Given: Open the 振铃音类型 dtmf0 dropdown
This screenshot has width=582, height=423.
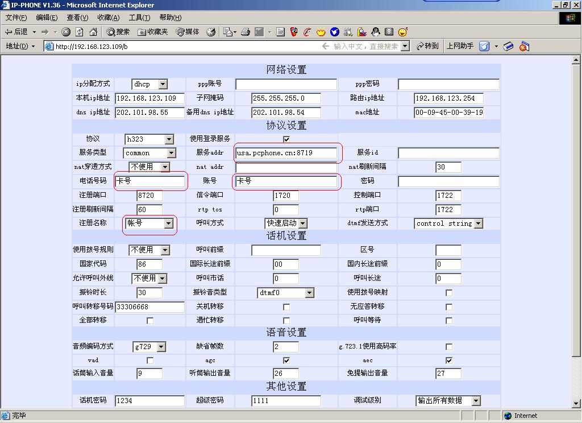Looking at the screenshot, I should coord(286,293).
